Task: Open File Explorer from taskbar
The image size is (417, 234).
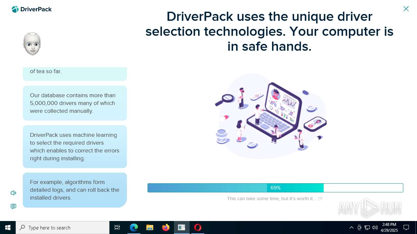Action: pos(150,227)
